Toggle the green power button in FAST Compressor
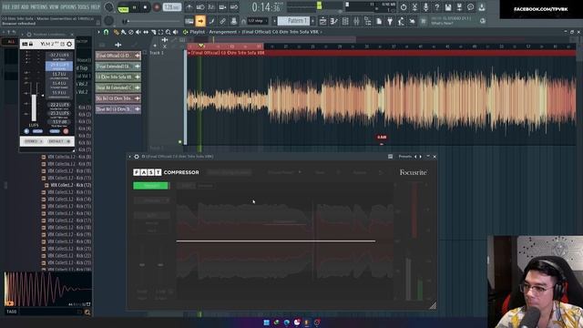The height and width of the screenshot is (328, 583). (150, 186)
